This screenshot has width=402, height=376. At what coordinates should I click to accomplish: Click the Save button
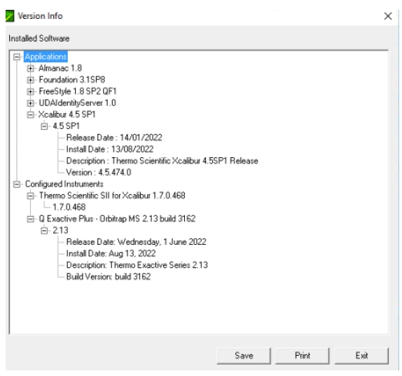[244, 356]
